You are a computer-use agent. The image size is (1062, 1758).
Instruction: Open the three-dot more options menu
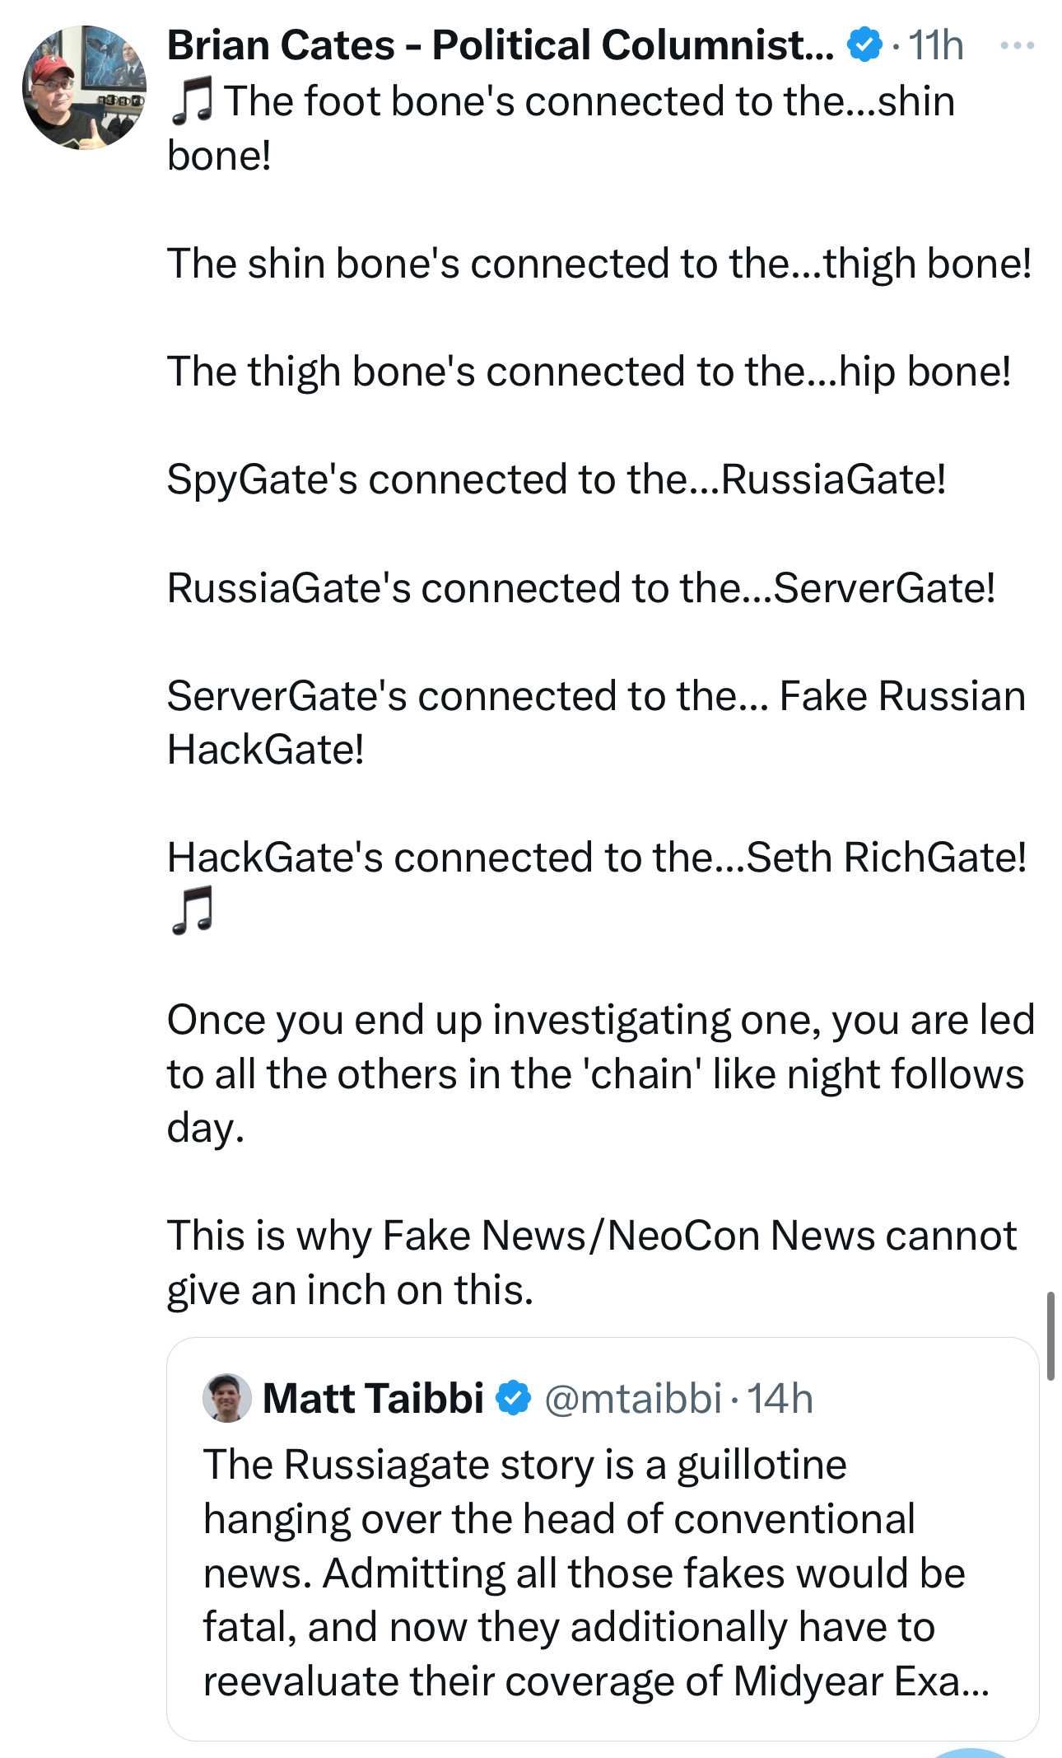point(1017,46)
